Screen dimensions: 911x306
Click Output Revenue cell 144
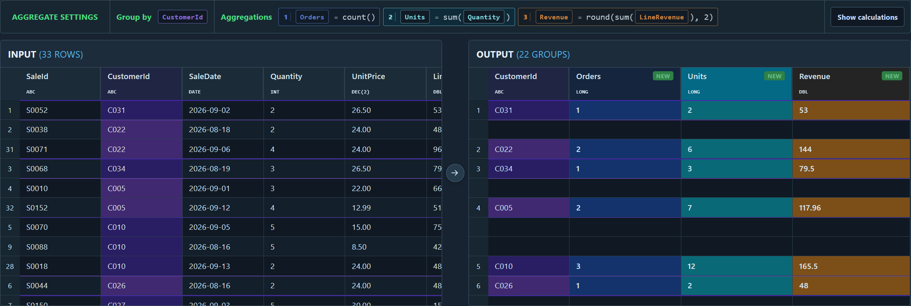(851, 149)
